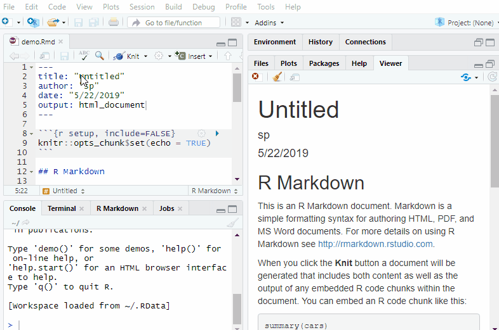Open the Help menu in menu bar
The width and height of the screenshot is (499, 330).
293,7
